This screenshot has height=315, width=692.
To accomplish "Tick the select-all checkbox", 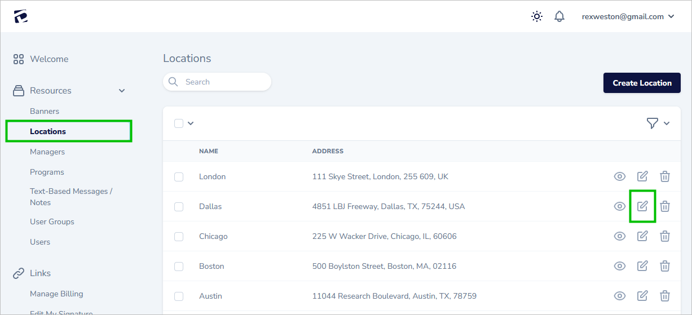I will (x=179, y=123).
